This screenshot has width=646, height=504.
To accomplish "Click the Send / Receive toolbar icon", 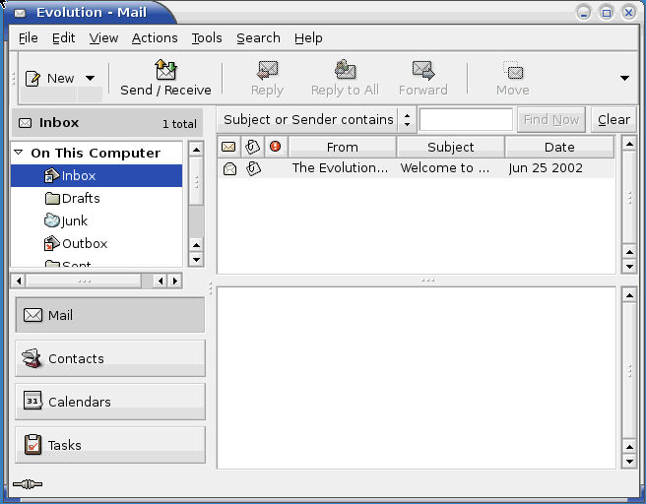I will pos(165,71).
